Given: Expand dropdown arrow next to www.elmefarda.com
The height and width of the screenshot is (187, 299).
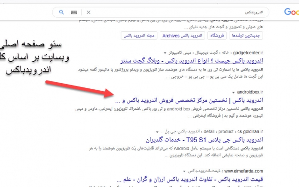Looking at the screenshot, I should (x=184, y=172).
